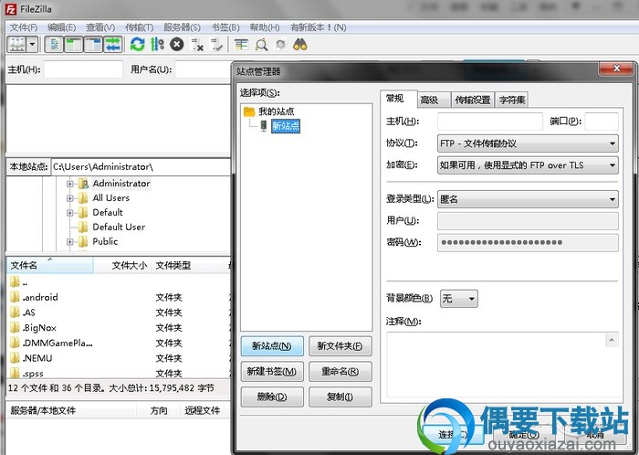Screen dimensions: 639x455
Task: Open the 查看(V) menu
Action: [x=100, y=27]
